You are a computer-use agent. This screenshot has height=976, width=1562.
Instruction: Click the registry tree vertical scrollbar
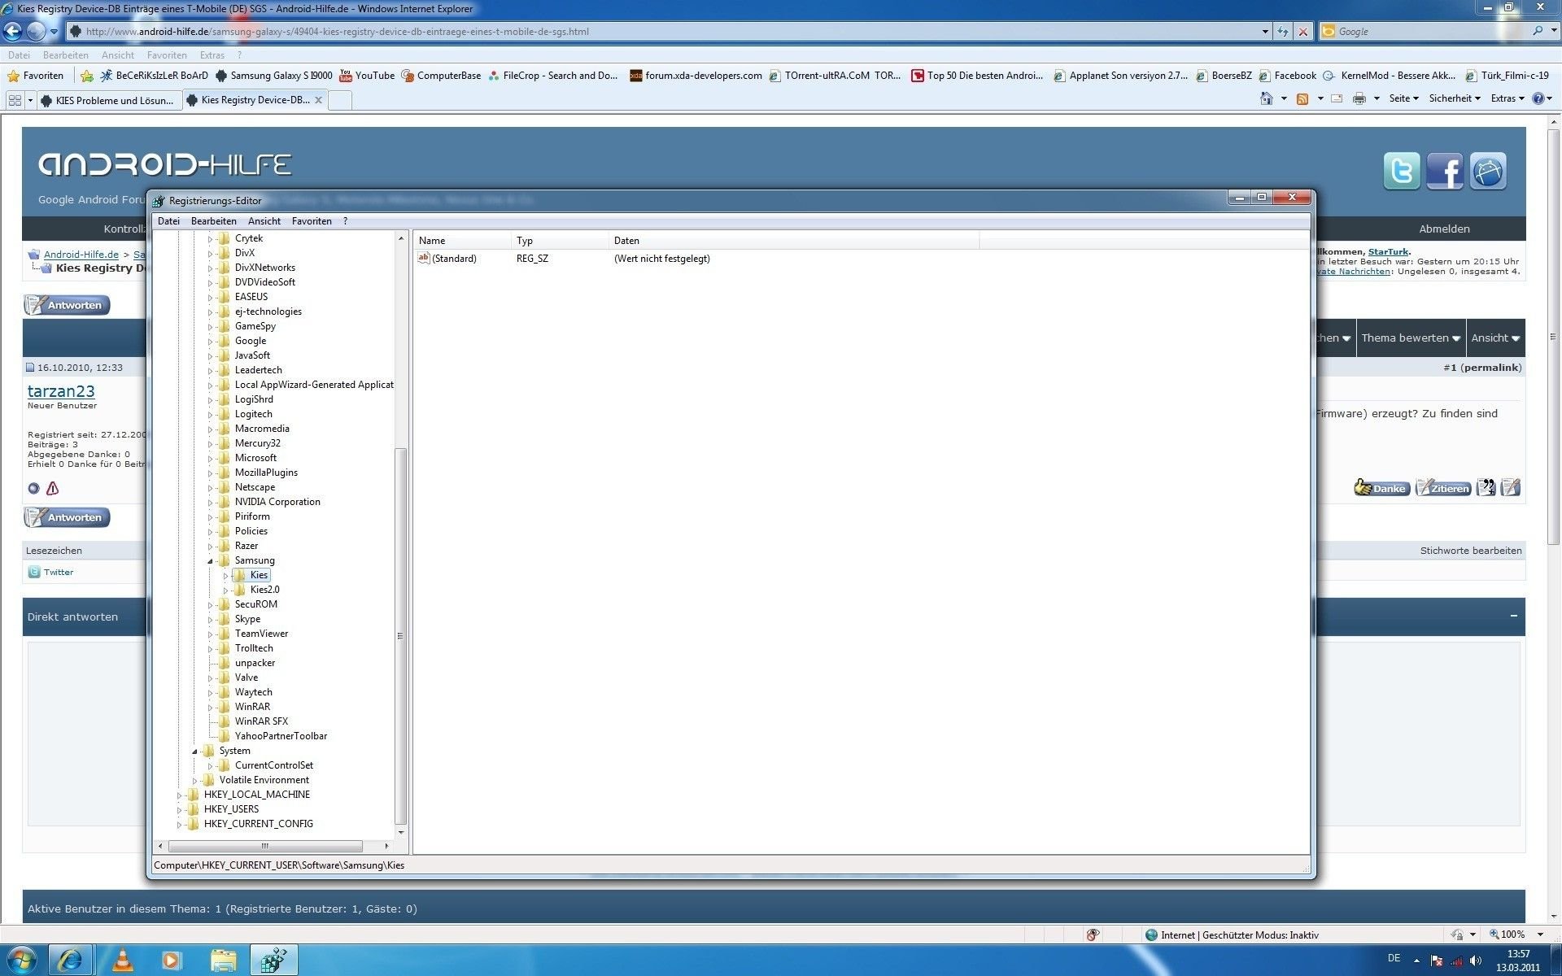pyautogui.click(x=400, y=634)
